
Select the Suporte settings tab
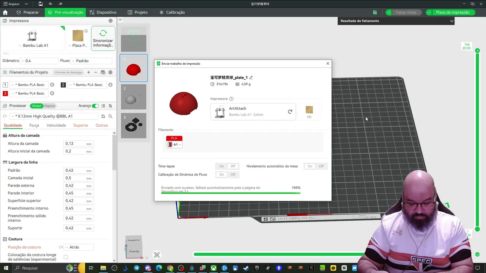tap(80, 125)
